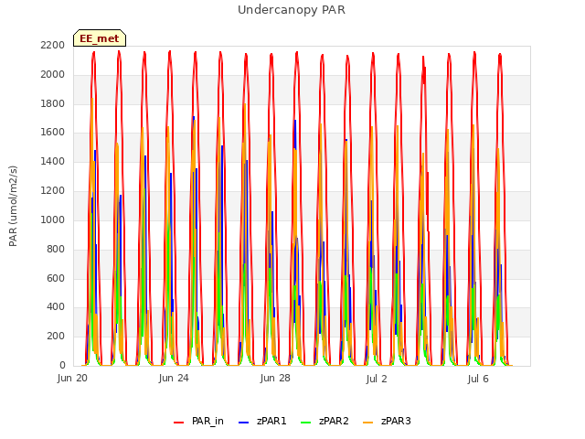Click the PAR (umol/m2/s) axis label
The width and height of the screenshot is (585, 439).
pos(13,206)
